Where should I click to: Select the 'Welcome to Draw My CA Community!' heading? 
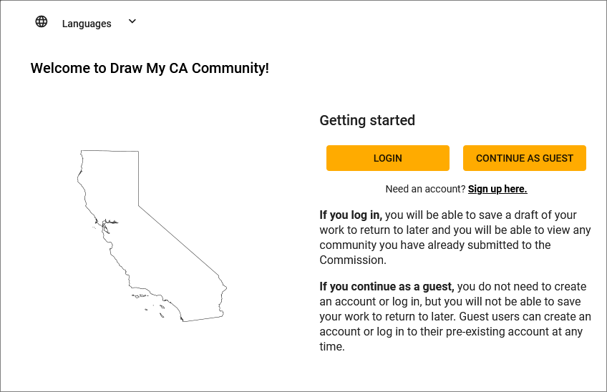[150, 68]
